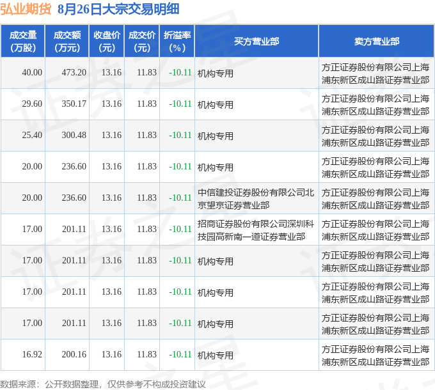Click -10.11 discount rate in 中信建投 row
This screenshot has height=390, width=435.
click(180, 198)
